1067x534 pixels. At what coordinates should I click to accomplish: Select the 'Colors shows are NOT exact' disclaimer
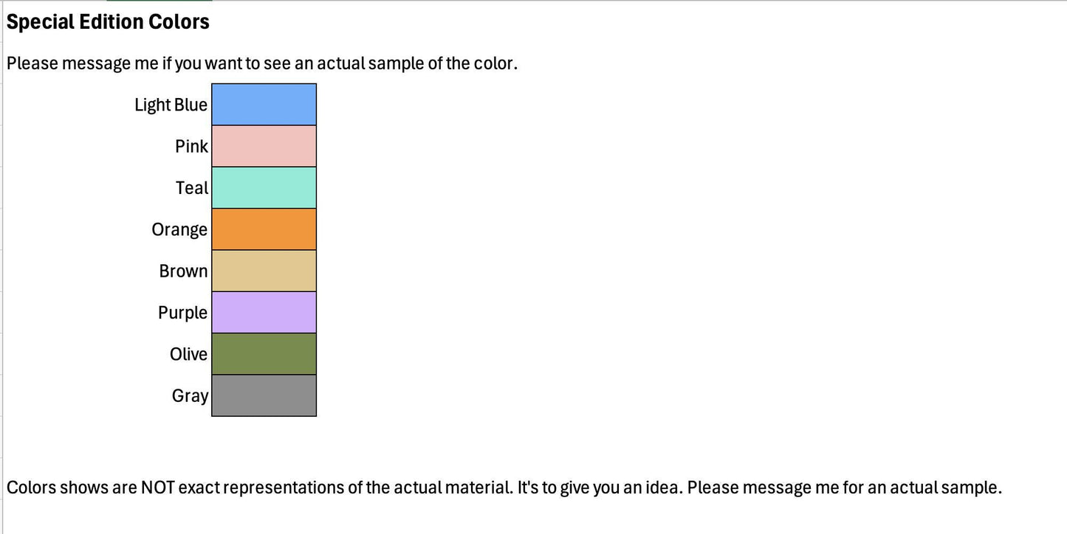pyautogui.click(x=504, y=488)
